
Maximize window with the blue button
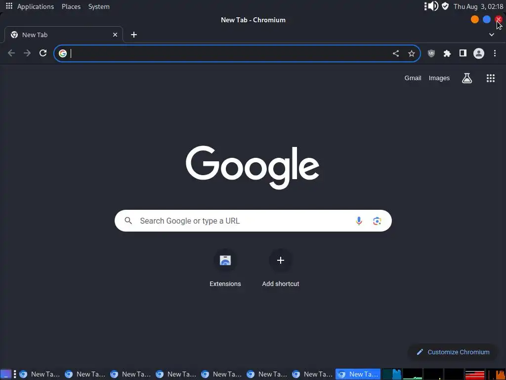487,19
